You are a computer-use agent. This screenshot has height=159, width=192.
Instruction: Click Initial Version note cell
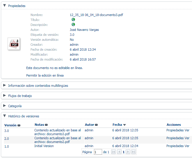pyautogui.click(x=44, y=146)
